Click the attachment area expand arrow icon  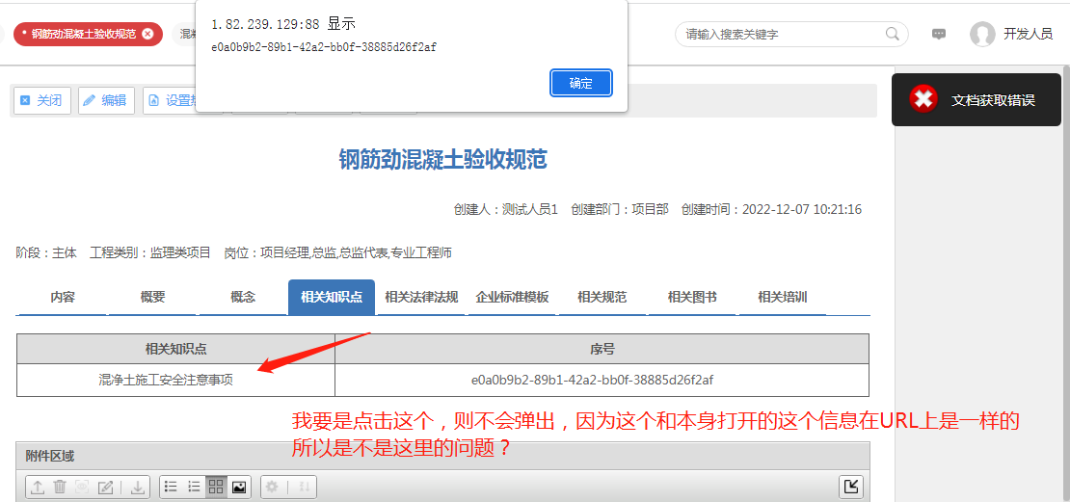pos(851,487)
